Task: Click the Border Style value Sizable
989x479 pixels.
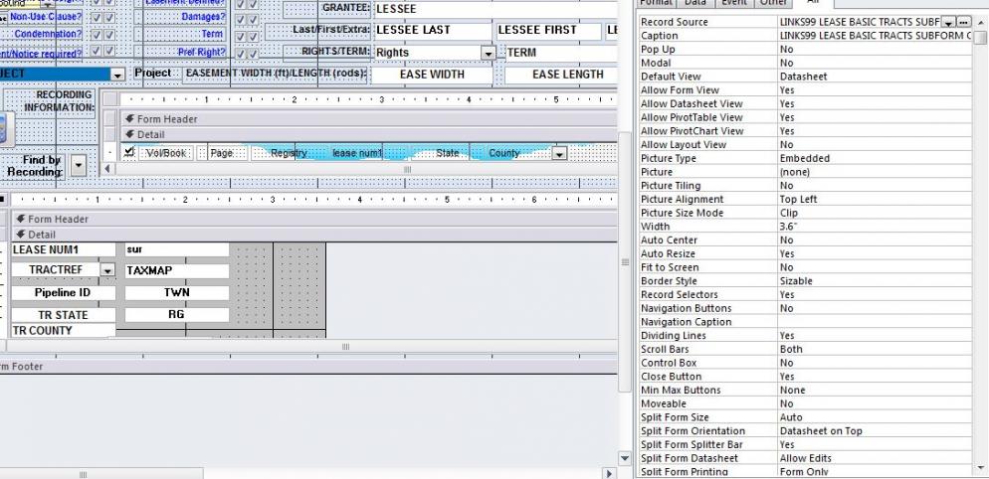Action: pyautogui.click(x=875, y=281)
